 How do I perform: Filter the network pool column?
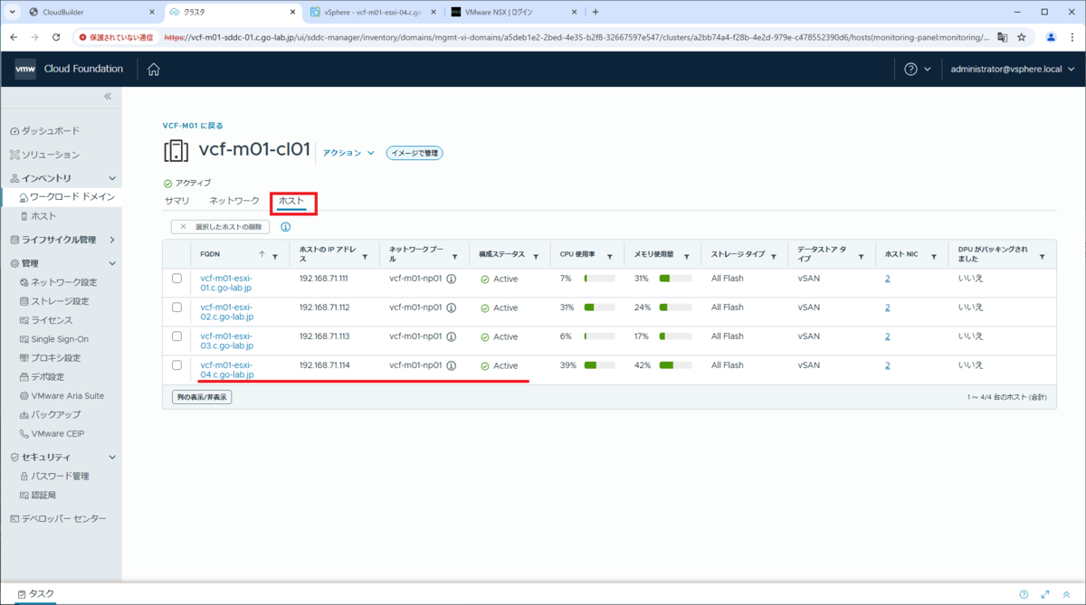455,257
